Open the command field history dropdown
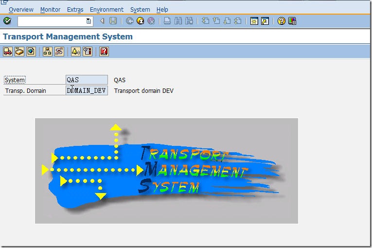The image size is (372, 248). (x=88, y=21)
